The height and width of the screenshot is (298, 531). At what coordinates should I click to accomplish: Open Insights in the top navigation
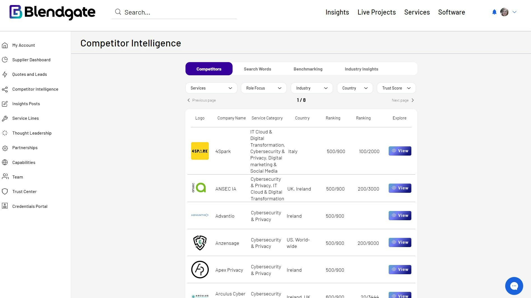click(337, 12)
